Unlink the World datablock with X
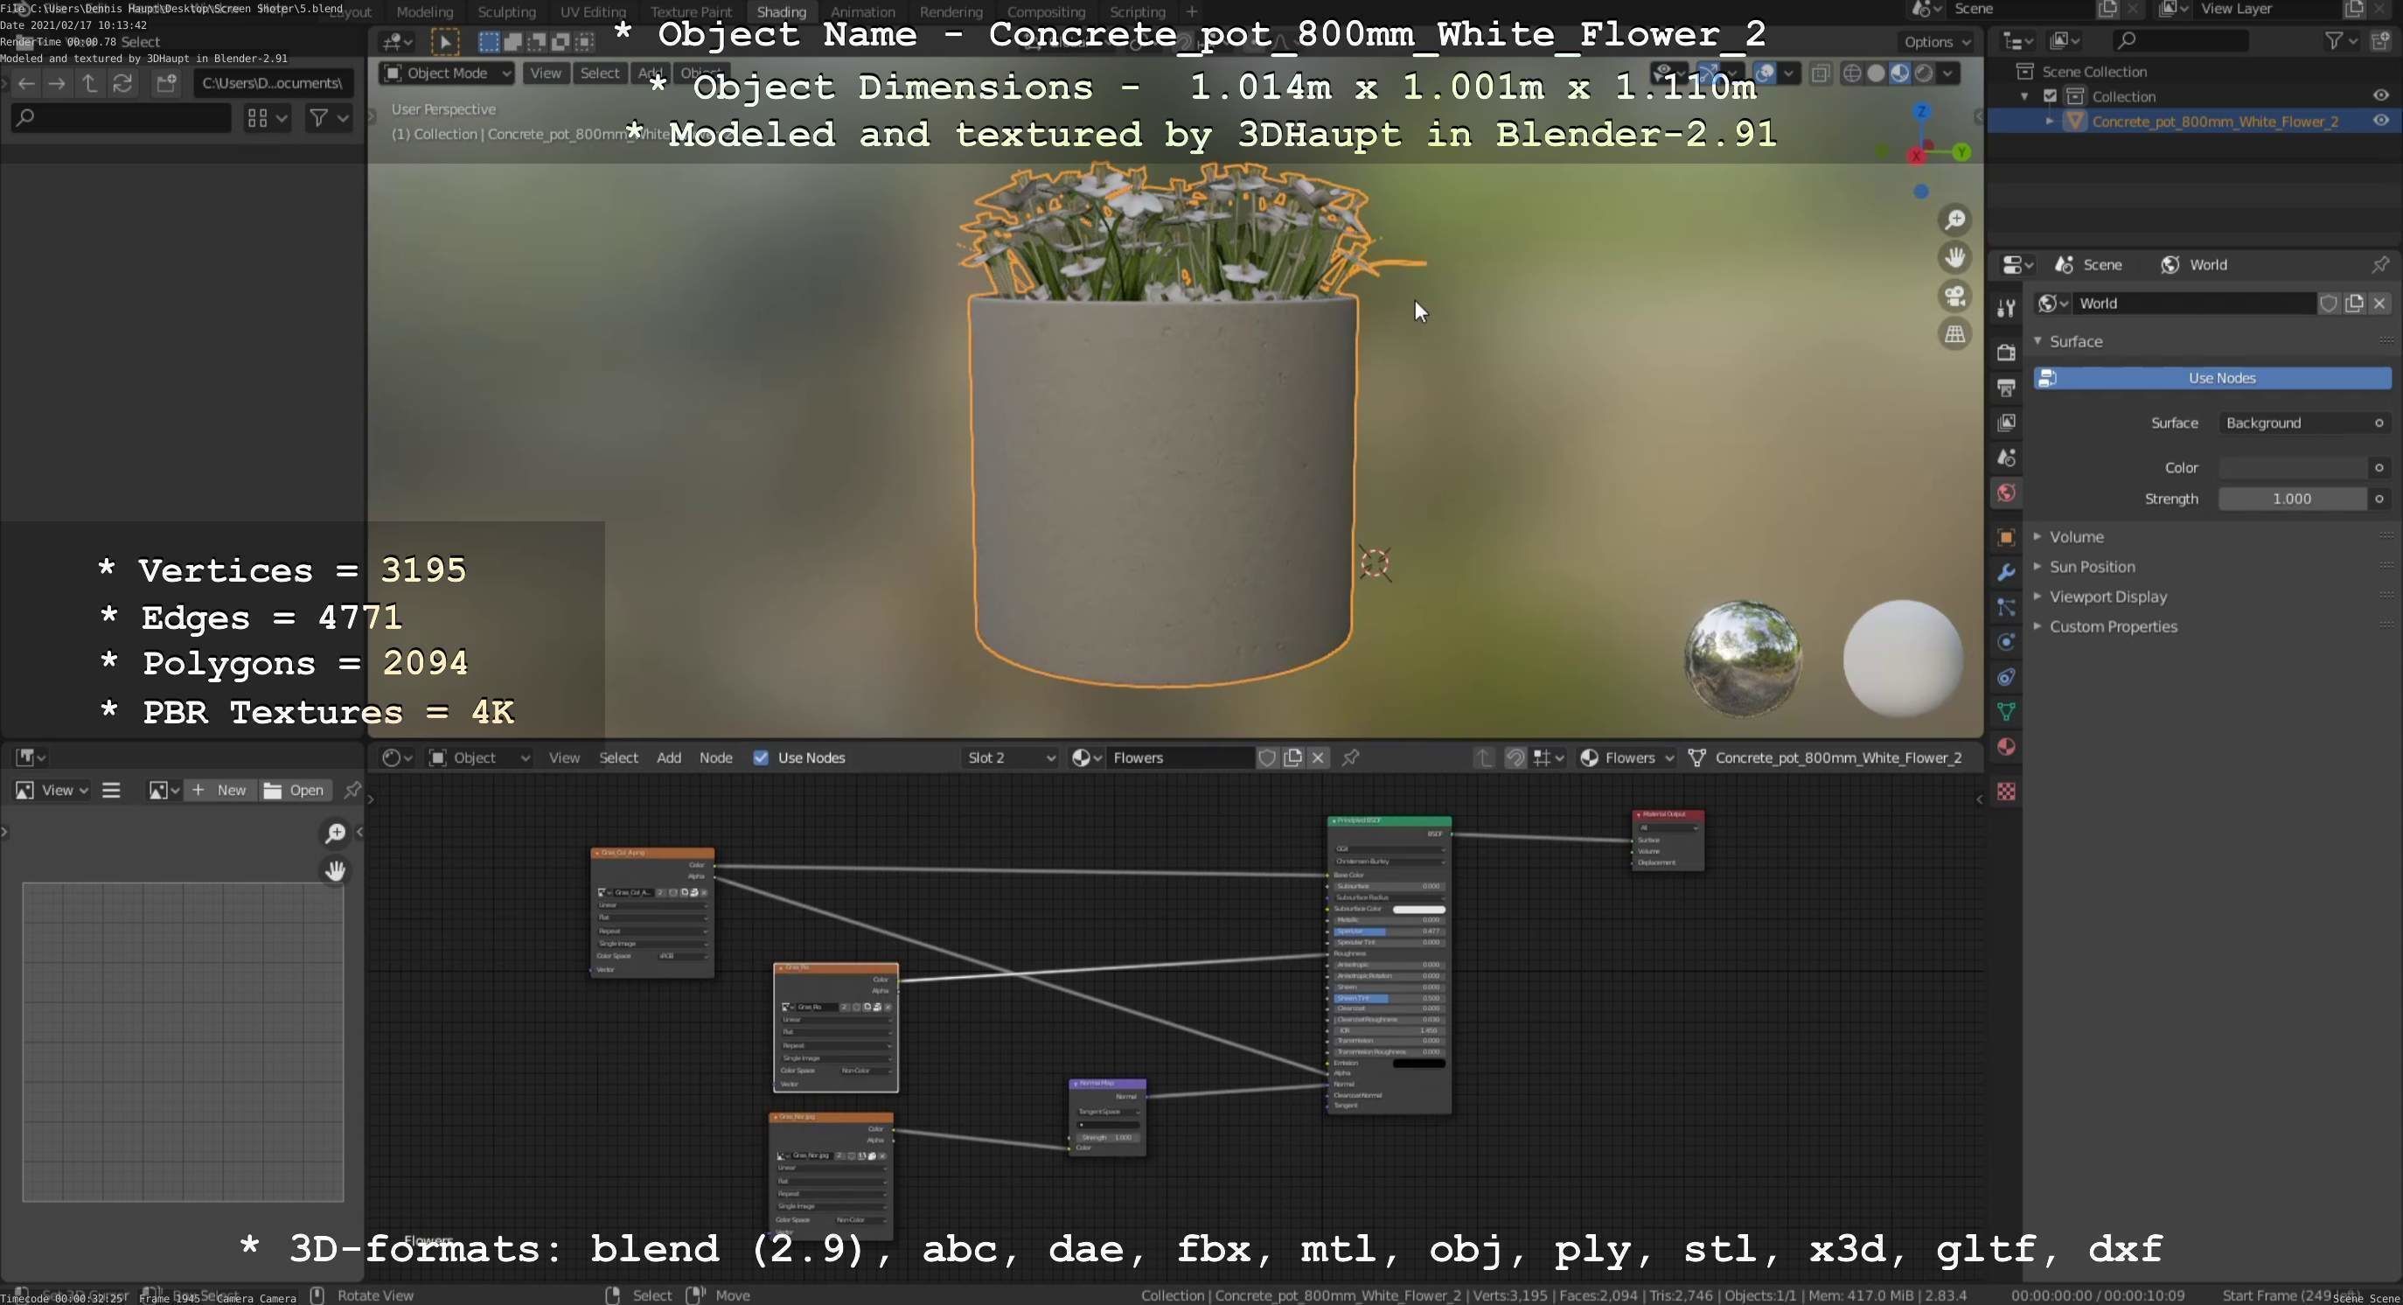The image size is (2403, 1305). [2379, 304]
